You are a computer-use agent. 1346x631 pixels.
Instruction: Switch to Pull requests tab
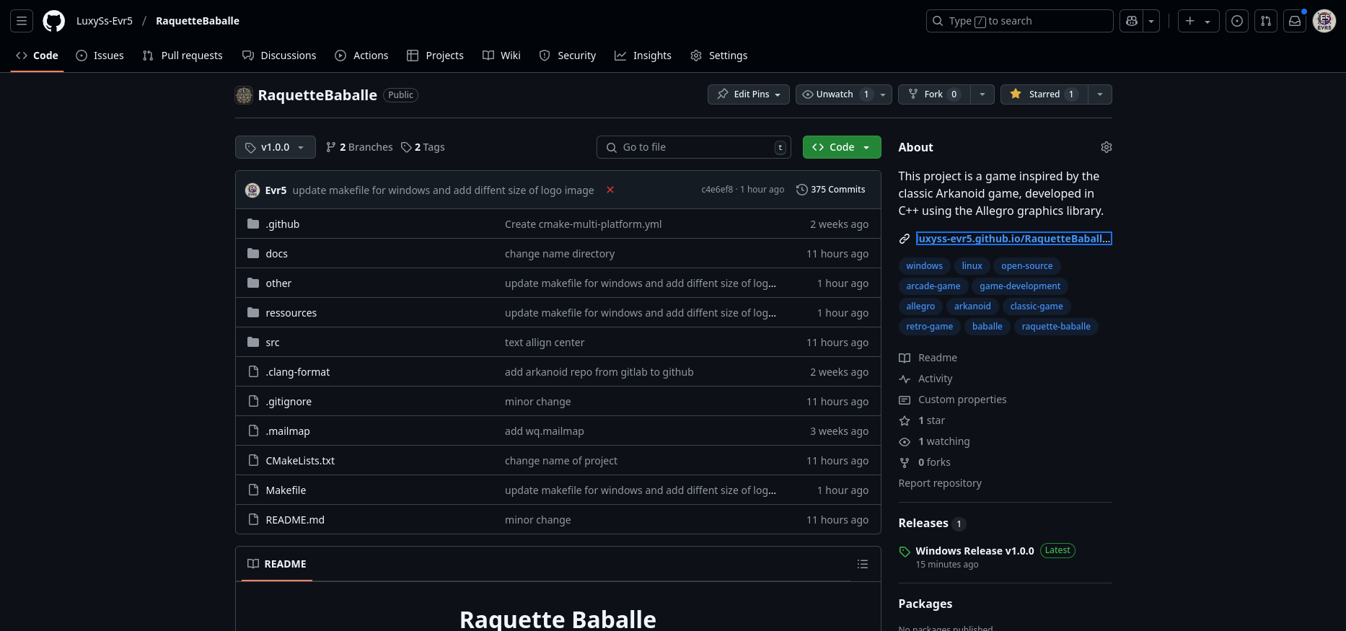[x=182, y=56]
